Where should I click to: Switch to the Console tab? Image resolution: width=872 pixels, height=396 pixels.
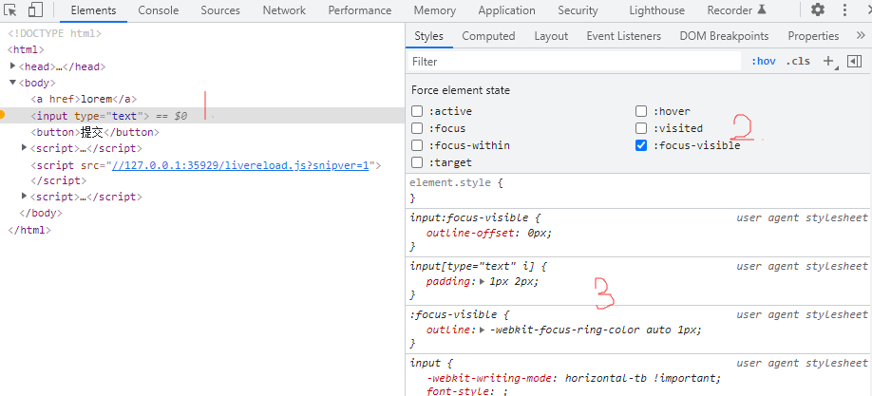pos(158,10)
